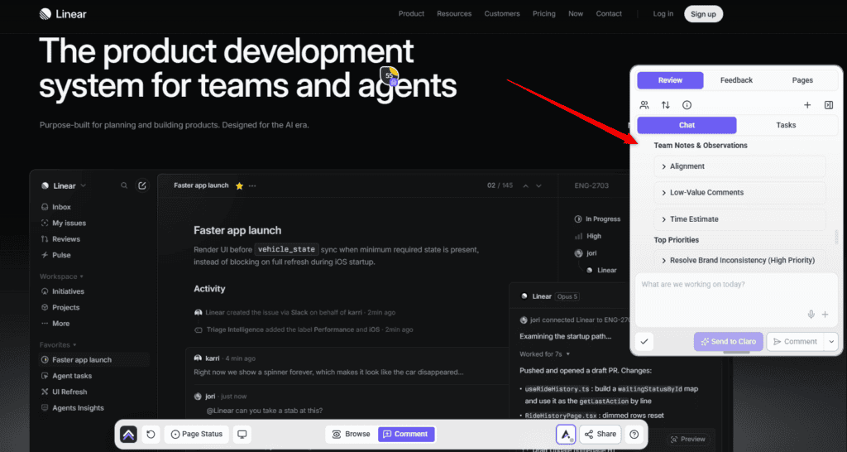Switch toolbar mode to Comment

(x=406, y=434)
